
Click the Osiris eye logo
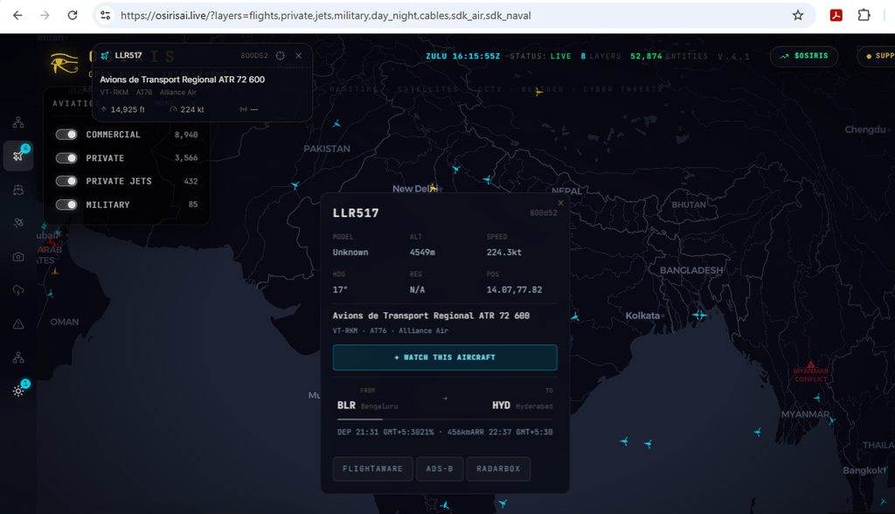64,63
